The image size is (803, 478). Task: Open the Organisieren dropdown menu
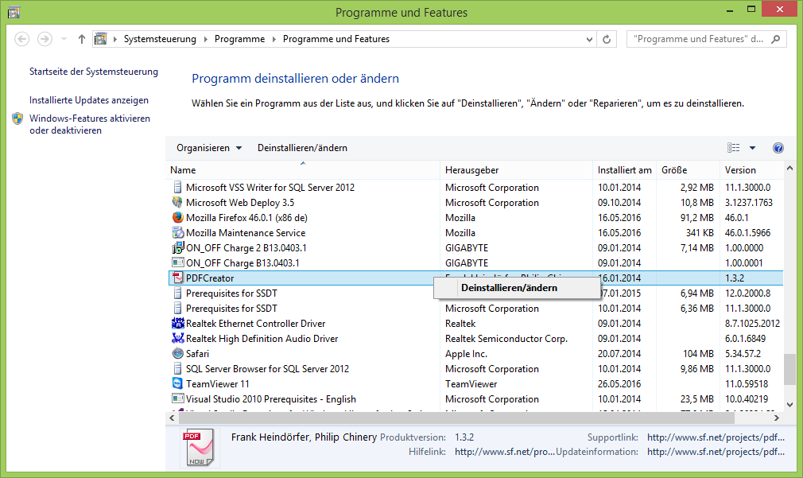[209, 148]
